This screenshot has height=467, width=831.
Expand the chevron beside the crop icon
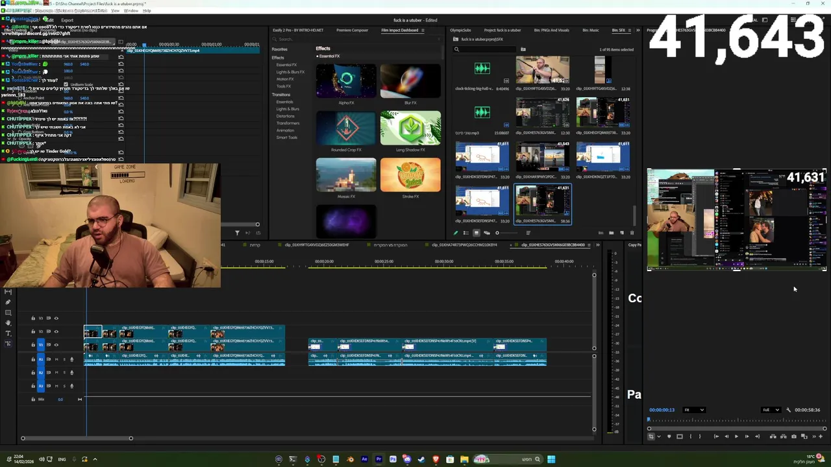tap(659, 437)
